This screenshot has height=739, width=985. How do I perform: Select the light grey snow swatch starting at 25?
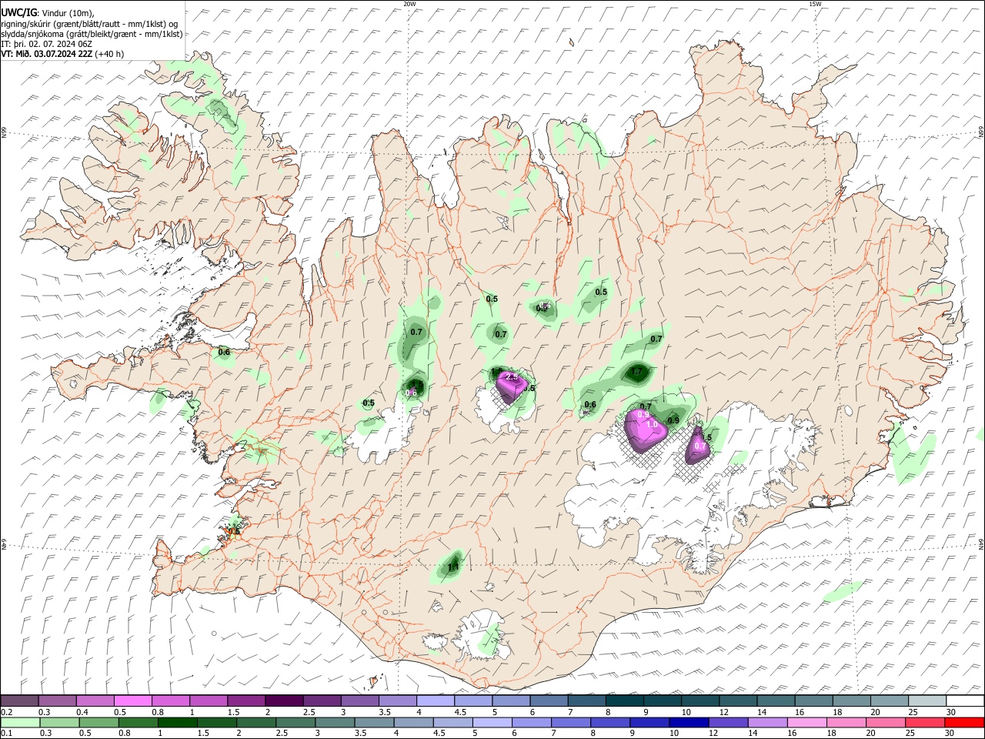[x=927, y=701]
